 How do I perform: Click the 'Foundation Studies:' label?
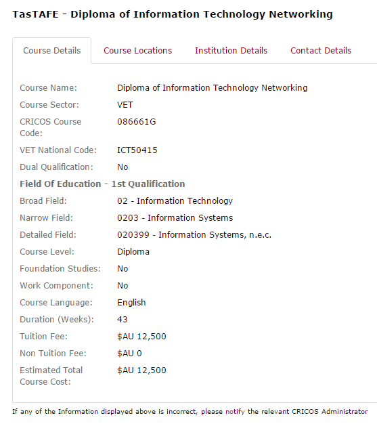tap(60, 269)
